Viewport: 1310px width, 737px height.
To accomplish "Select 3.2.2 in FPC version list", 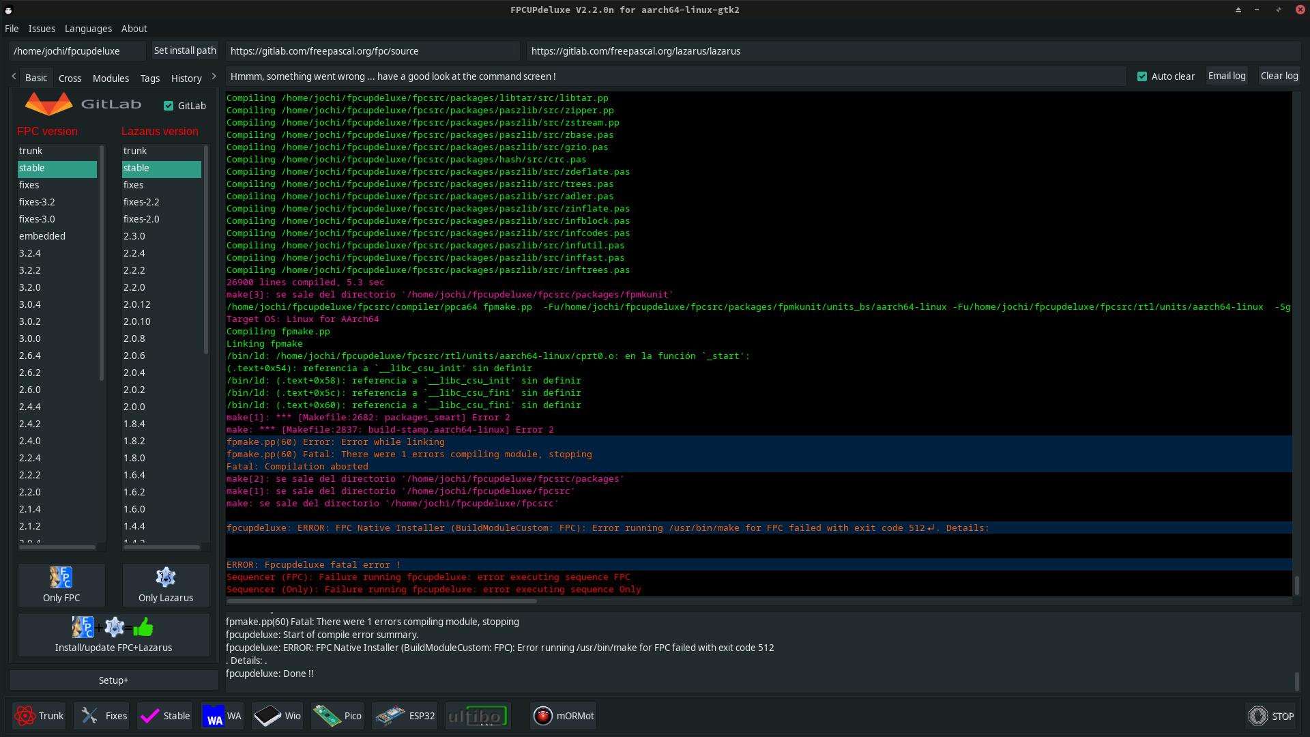I will pos(57,270).
